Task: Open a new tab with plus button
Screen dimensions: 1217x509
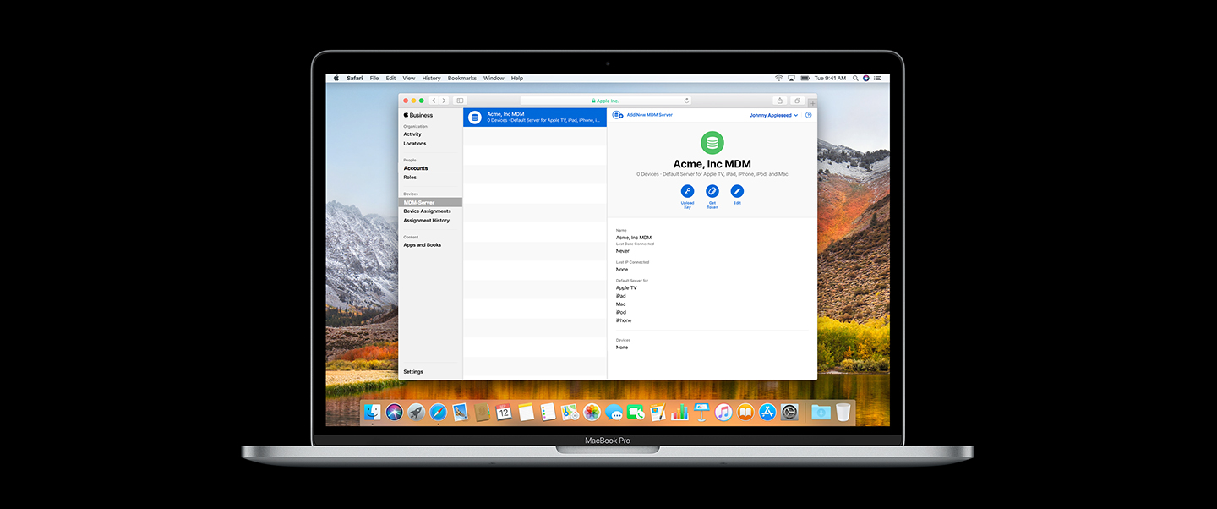Action: point(812,103)
